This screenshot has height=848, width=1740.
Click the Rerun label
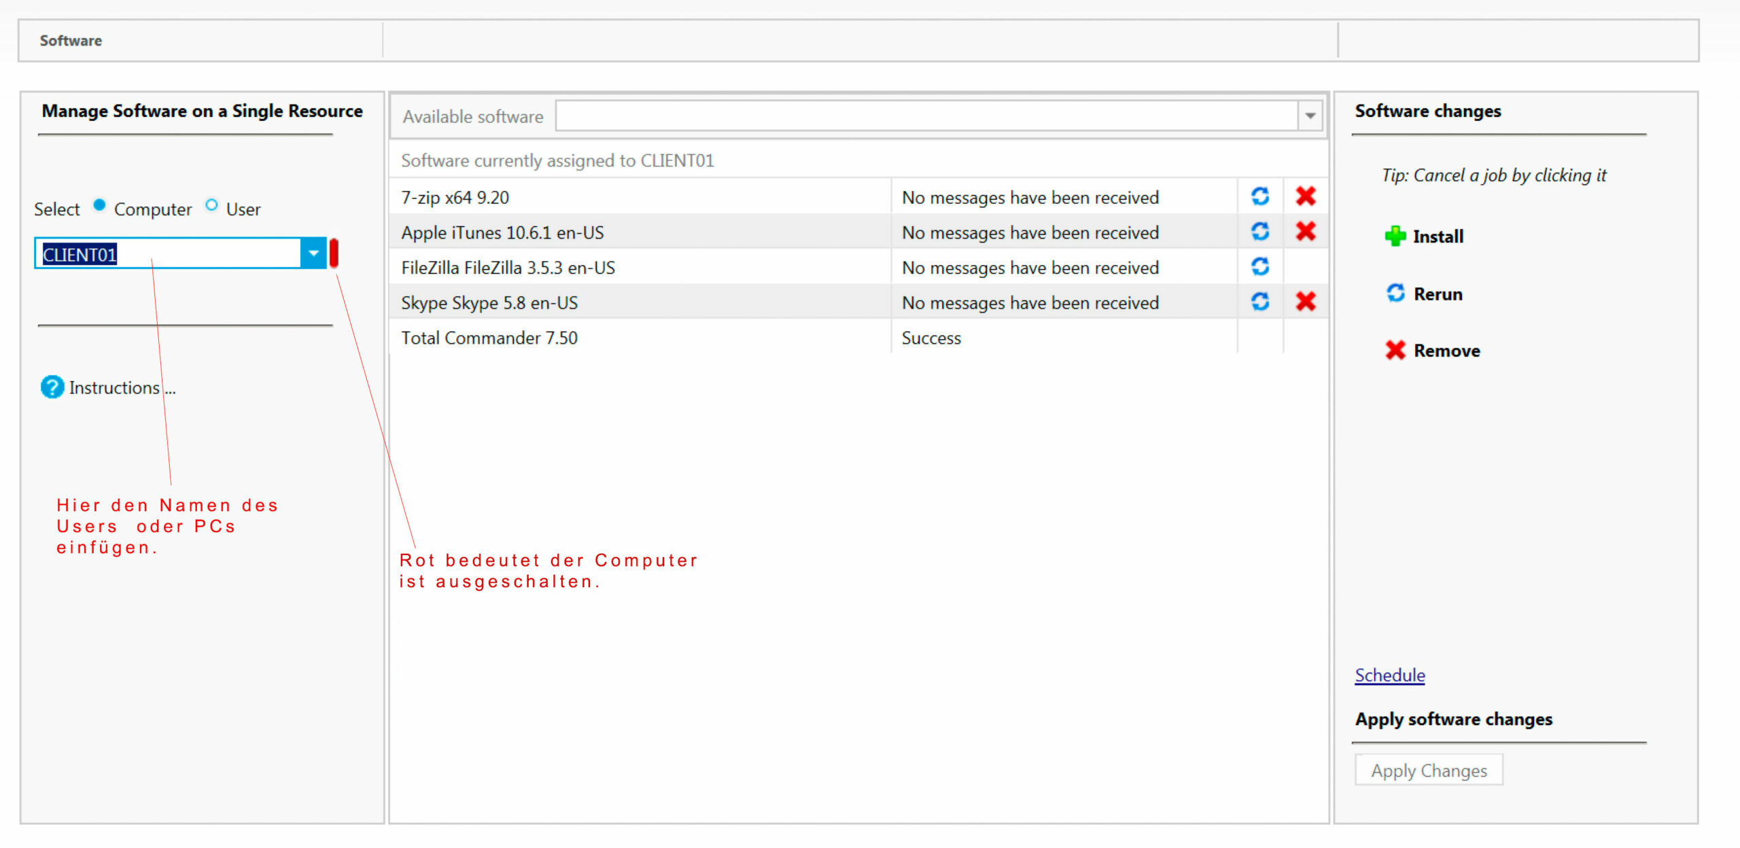coord(1438,294)
